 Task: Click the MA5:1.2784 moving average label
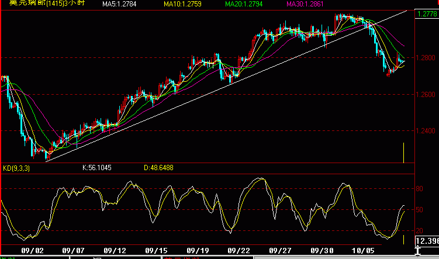(119, 4)
